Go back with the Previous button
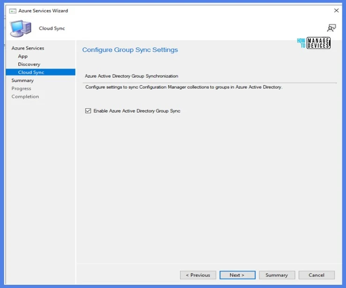 click(198, 275)
